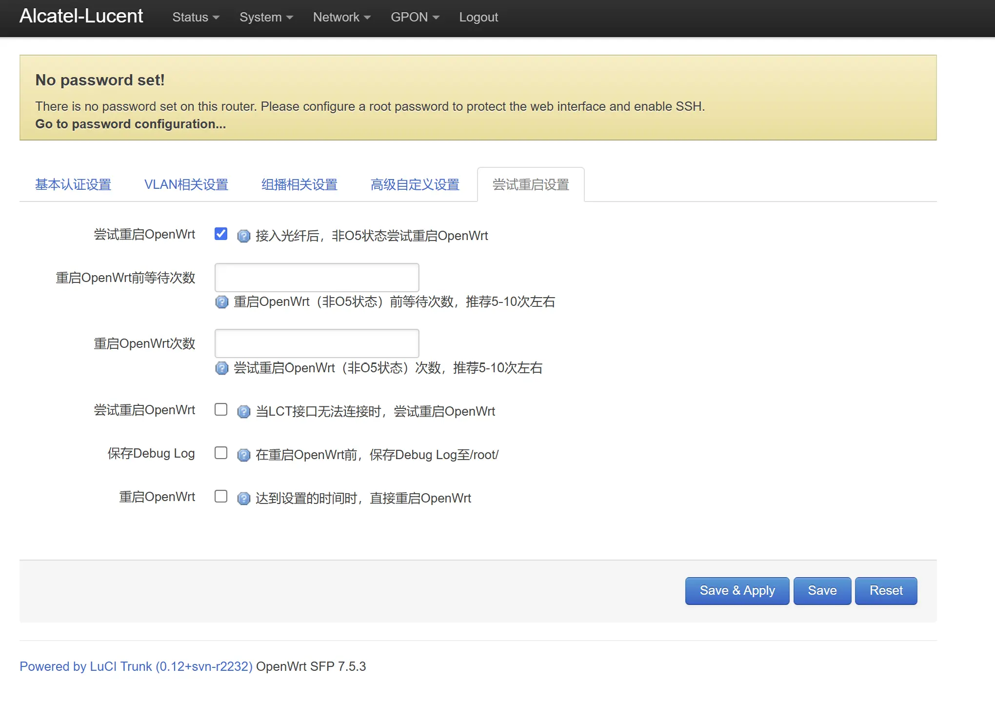This screenshot has height=724, width=995.
Task: Click the Save button
Action: 822,591
